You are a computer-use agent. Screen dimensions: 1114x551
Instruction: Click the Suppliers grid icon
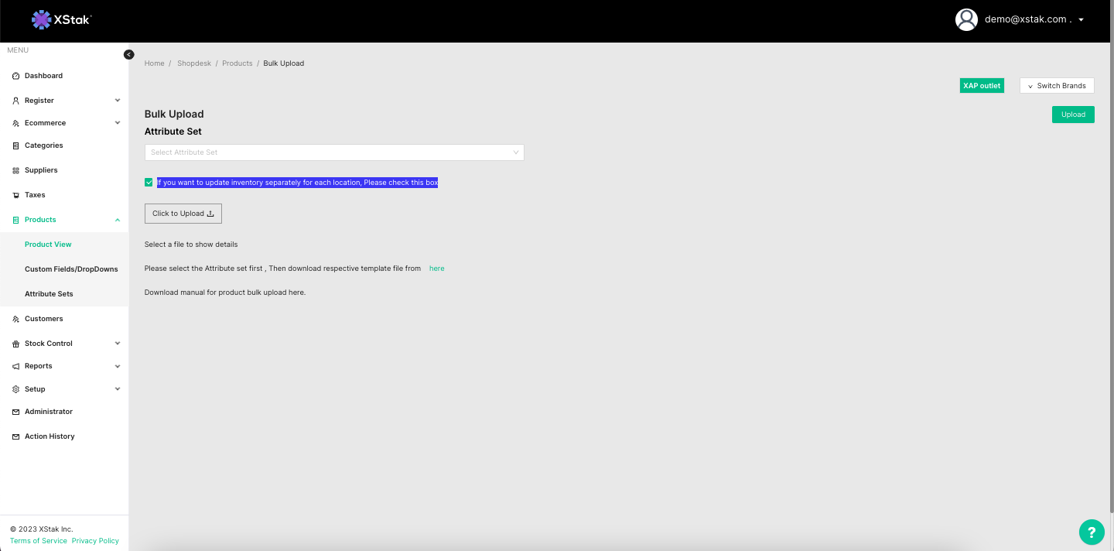click(x=16, y=170)
